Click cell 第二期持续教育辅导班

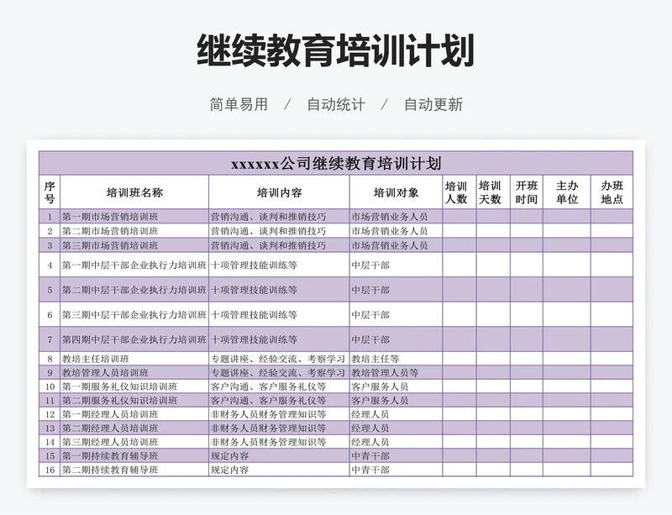click(x=134, y=470)
